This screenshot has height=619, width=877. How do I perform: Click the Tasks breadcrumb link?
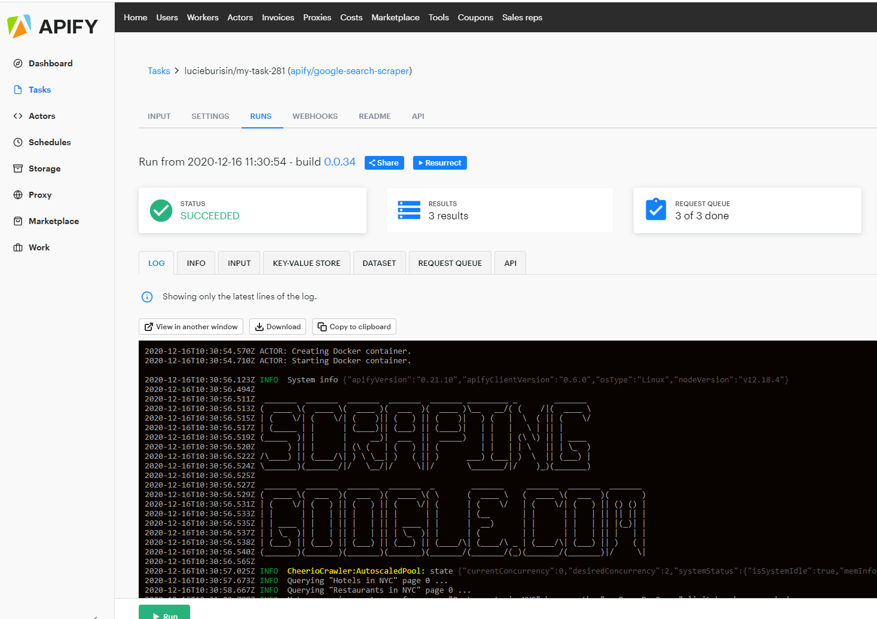[159, 71]
